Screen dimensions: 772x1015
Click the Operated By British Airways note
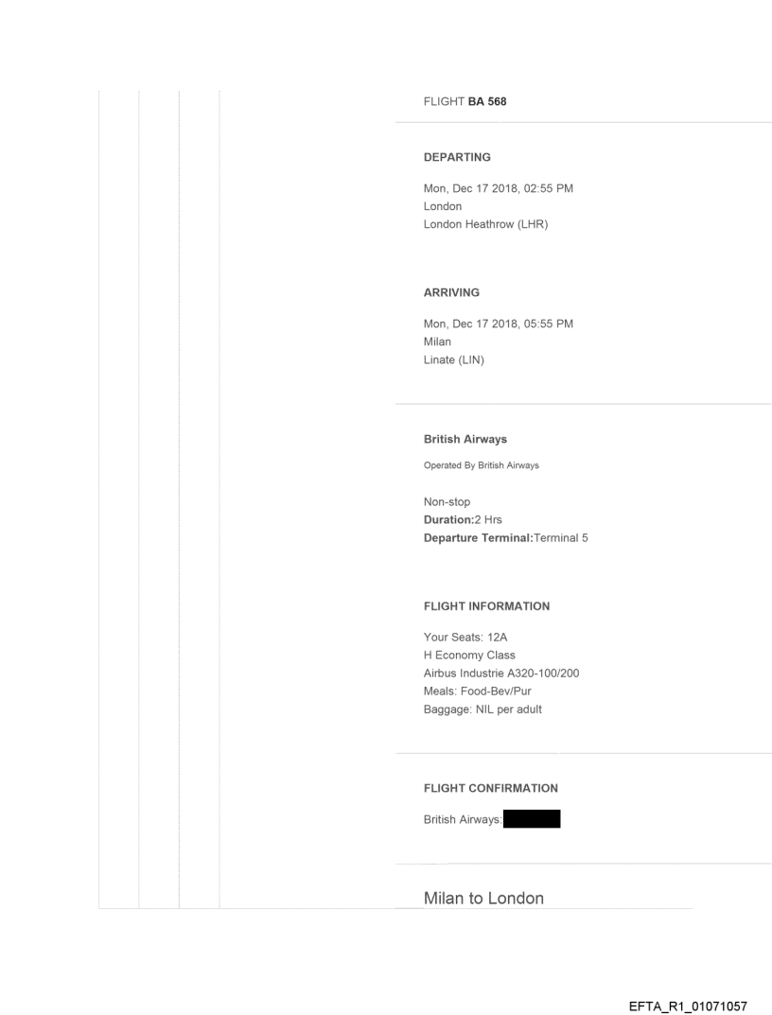(470, 465)
